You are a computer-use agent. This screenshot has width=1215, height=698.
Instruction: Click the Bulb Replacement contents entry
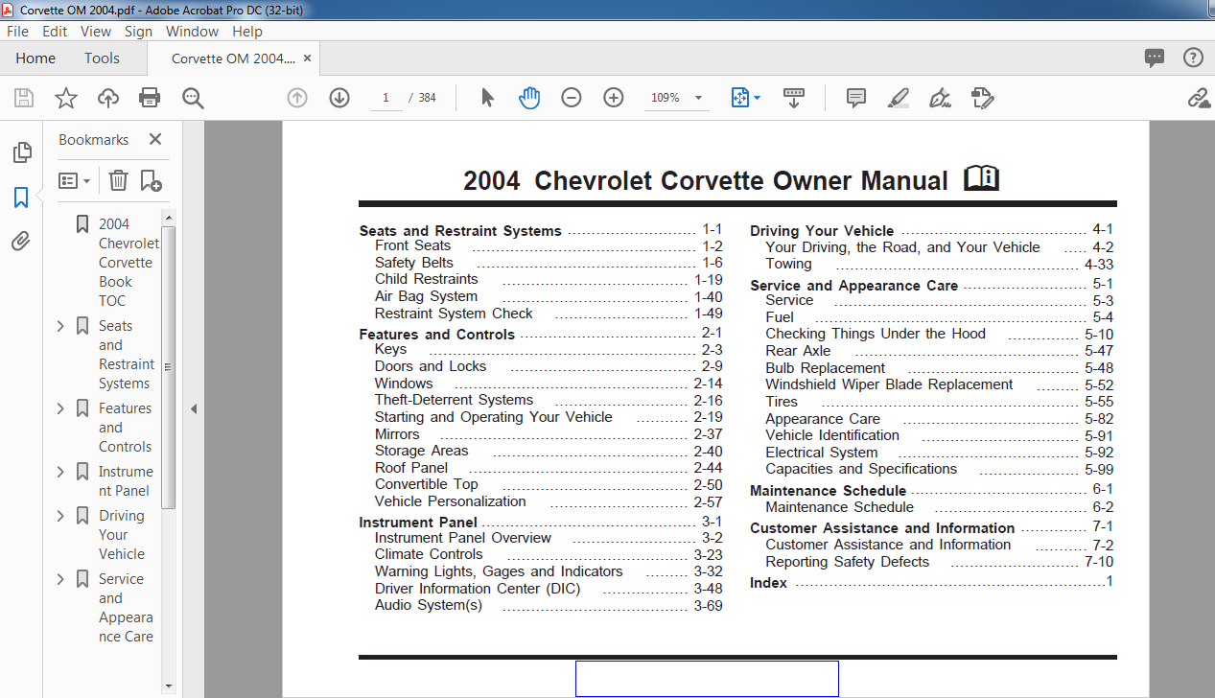pyautogui.click(x=825, y=368)
